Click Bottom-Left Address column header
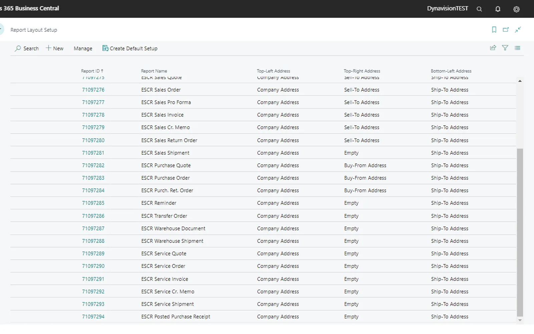The height and width of the screenshot is (334, 534). click(451, 71)
